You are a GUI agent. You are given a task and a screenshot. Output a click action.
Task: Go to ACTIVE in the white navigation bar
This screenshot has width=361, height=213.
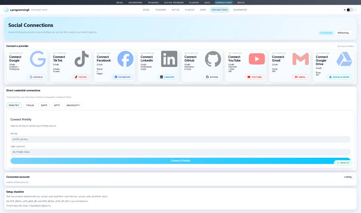pyautogui.click(x=175, y=10)
